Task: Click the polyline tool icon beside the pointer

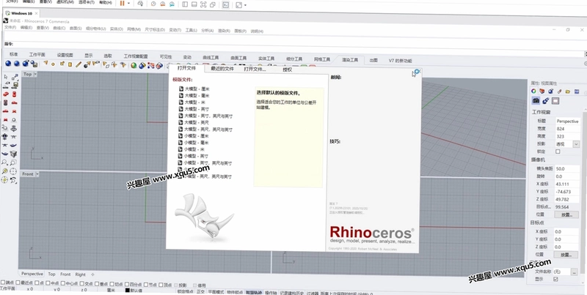Action: [15, 77]
